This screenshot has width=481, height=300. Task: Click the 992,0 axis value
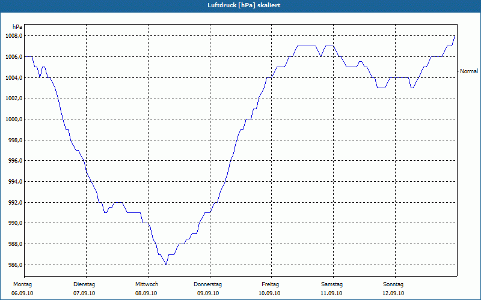[15, 203]
